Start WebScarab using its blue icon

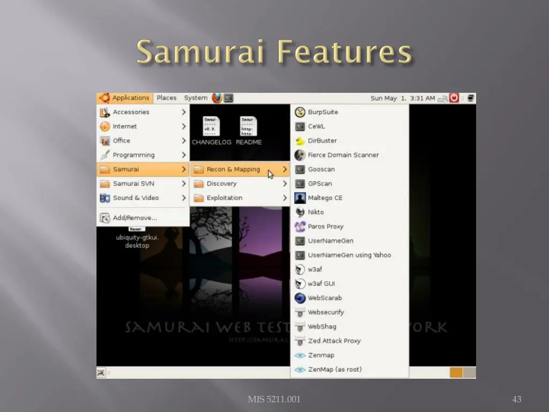(x=300, y=298)
